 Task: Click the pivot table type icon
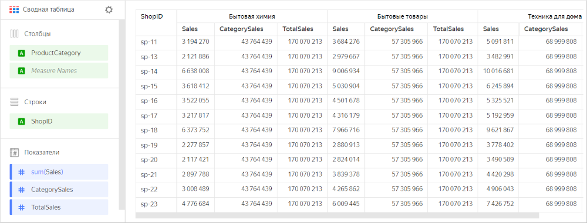pos(14,10)
